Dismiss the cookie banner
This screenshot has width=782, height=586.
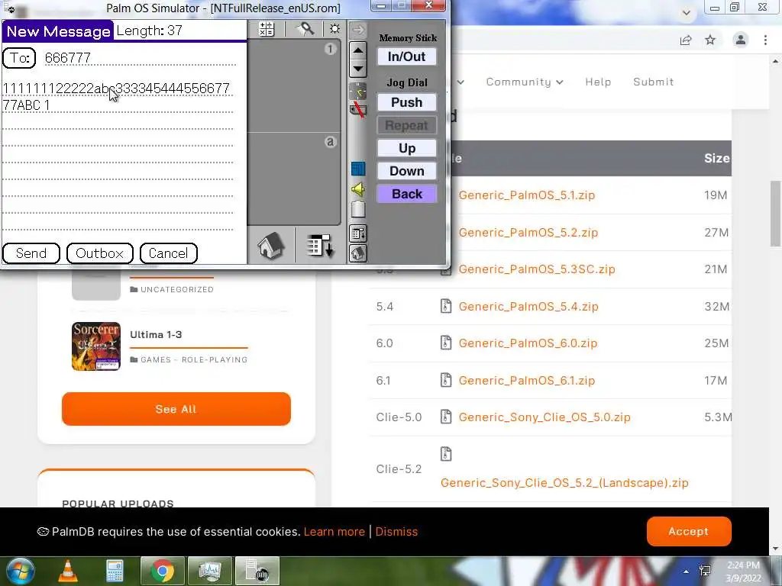pos(396,532)
